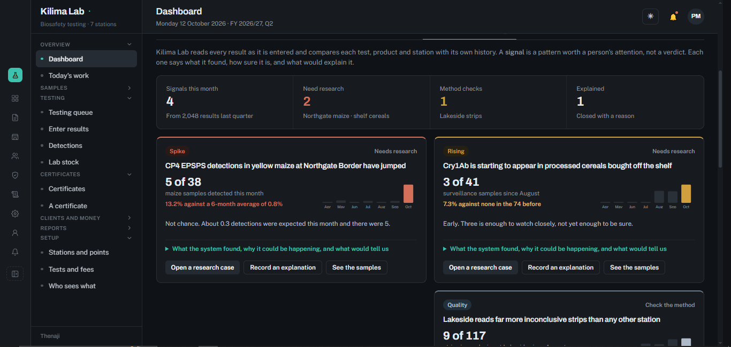731x347 pixels.
Task: Select Dashboard in the sidebar
Action: click(x=86, y=59)
